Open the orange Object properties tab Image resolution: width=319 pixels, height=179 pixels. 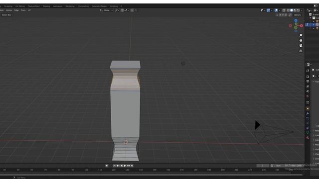pyautogui.click(x=308, y=109)
